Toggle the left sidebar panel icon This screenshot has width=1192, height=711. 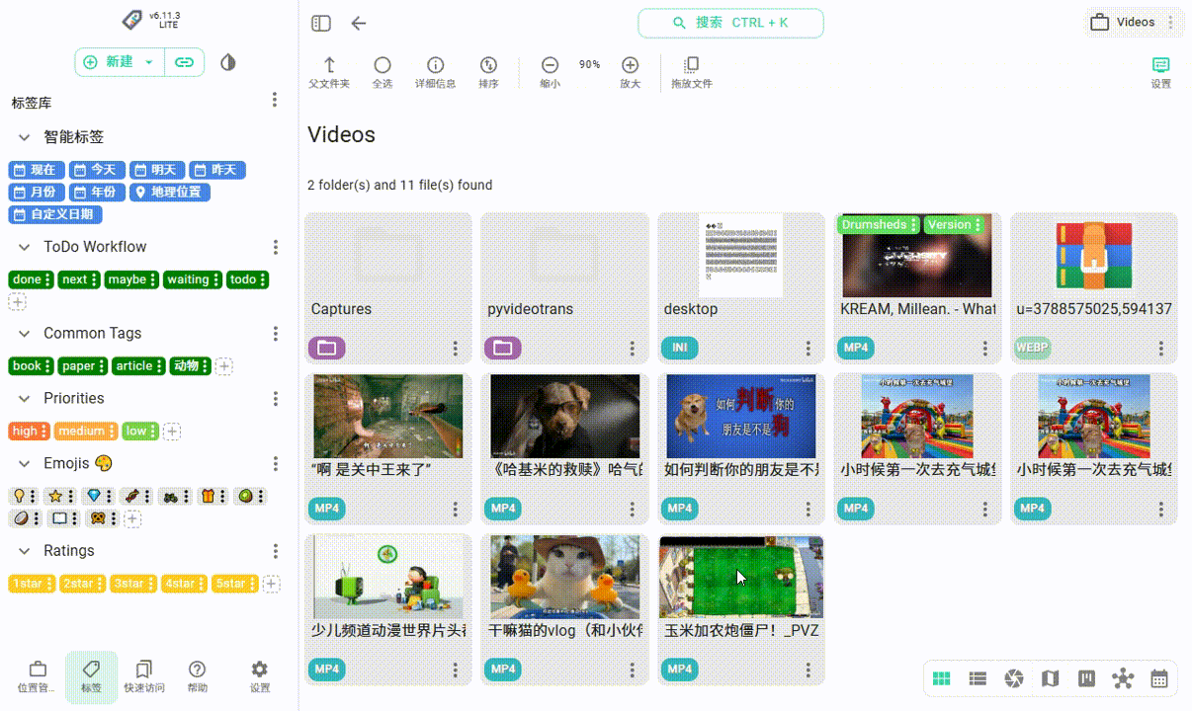tap(320, 23)
